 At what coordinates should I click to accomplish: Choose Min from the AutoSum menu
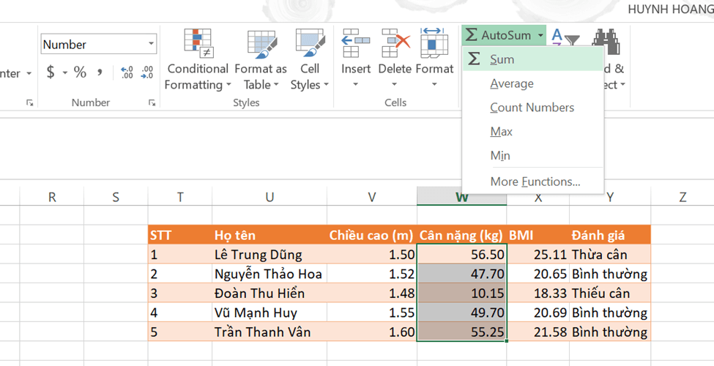[x=533, y=156]
